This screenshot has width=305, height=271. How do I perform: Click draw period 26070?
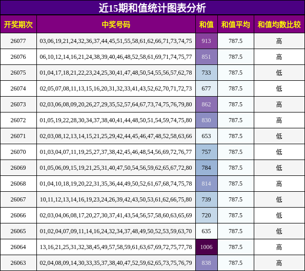[18, 152]
